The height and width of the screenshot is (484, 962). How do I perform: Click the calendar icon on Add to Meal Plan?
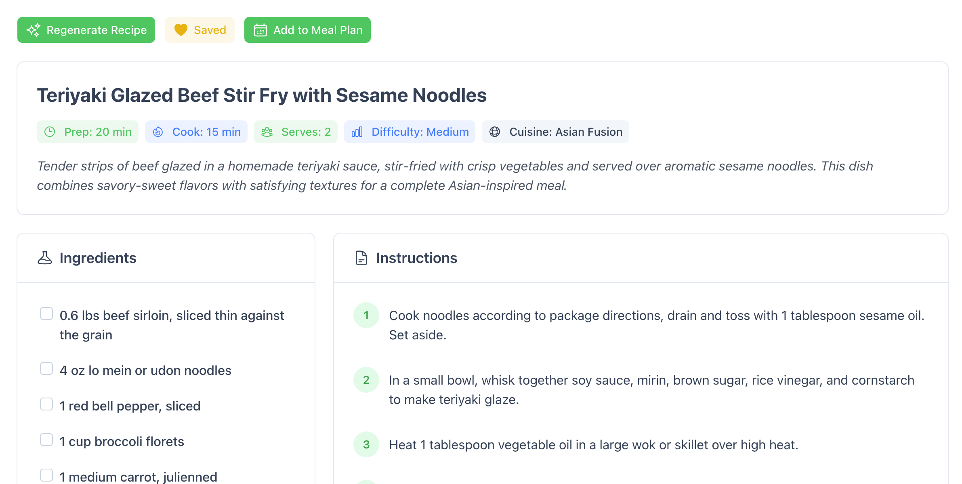coord(260,29)
